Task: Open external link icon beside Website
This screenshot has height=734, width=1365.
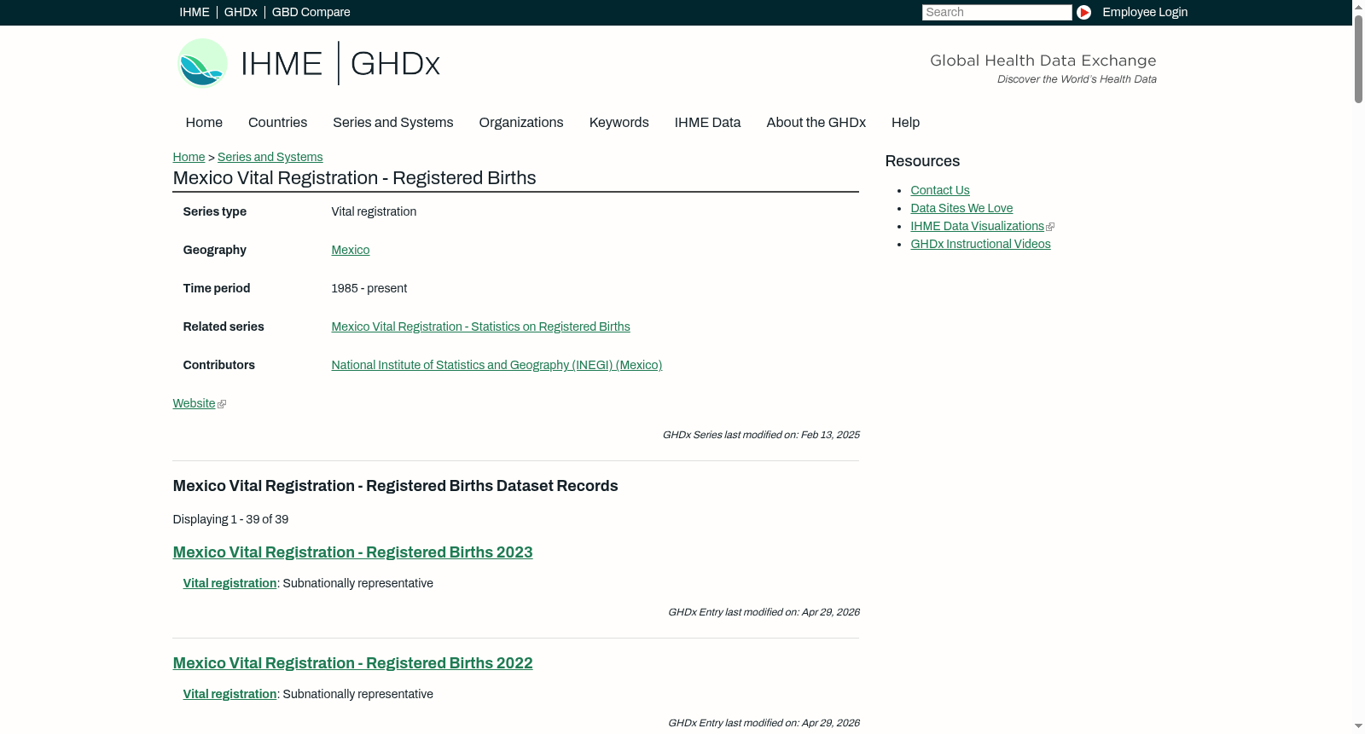Action: click(x=222, y=404)
